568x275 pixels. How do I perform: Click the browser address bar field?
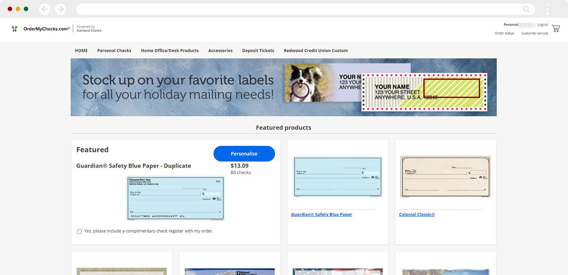pos(305,9)
